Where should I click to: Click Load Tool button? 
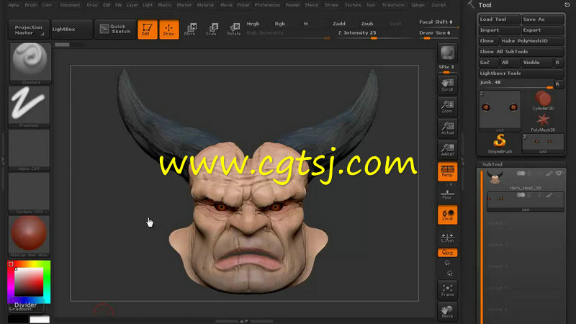[500, 19]
